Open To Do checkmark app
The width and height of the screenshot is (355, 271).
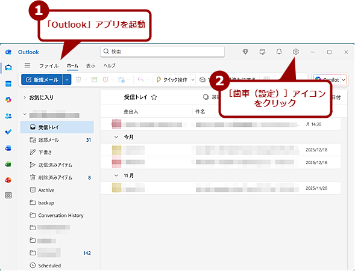[8, 132]
